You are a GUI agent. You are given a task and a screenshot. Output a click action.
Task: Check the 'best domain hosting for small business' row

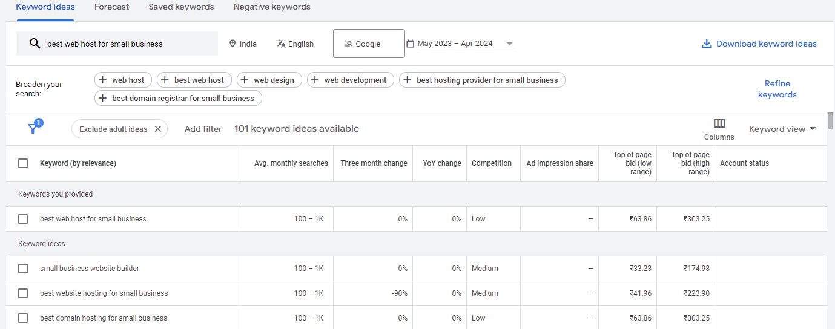(x=23, y=318)
